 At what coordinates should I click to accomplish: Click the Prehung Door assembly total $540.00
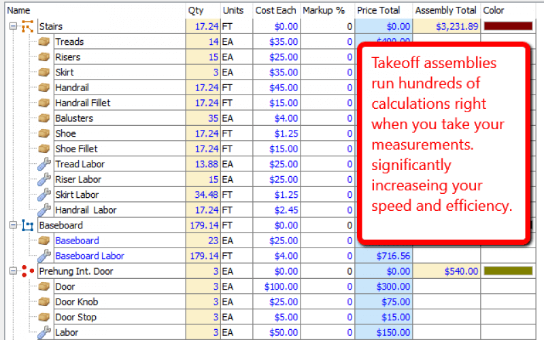point(447,271)
